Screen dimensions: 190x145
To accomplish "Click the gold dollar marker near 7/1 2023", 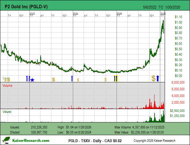I will pos(54,80).
